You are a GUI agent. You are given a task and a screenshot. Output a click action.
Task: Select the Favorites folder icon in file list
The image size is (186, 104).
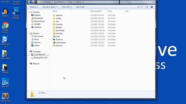click(x=54, y=34)
